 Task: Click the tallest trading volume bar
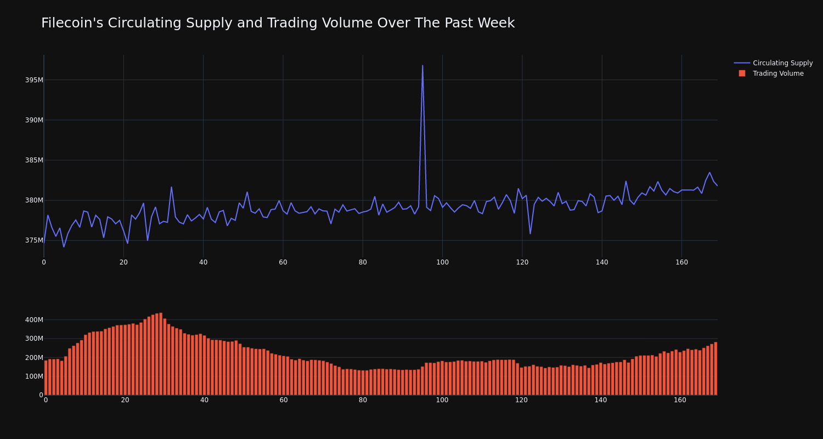(161, 354)
